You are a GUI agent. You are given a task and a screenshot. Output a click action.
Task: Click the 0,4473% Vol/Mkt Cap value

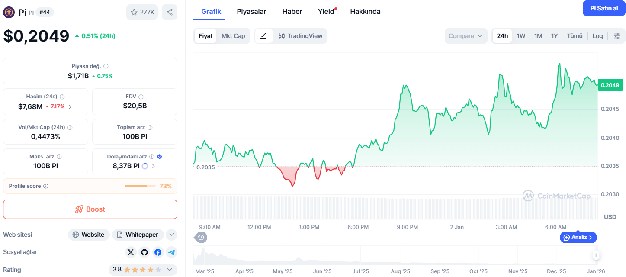[45, 136]
